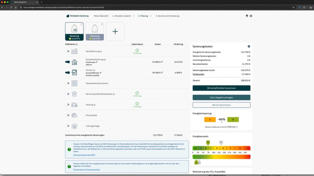Click info icon beside Dachdämmung label
The height and width of the screenshot is (176, 314).
[101, 51]
